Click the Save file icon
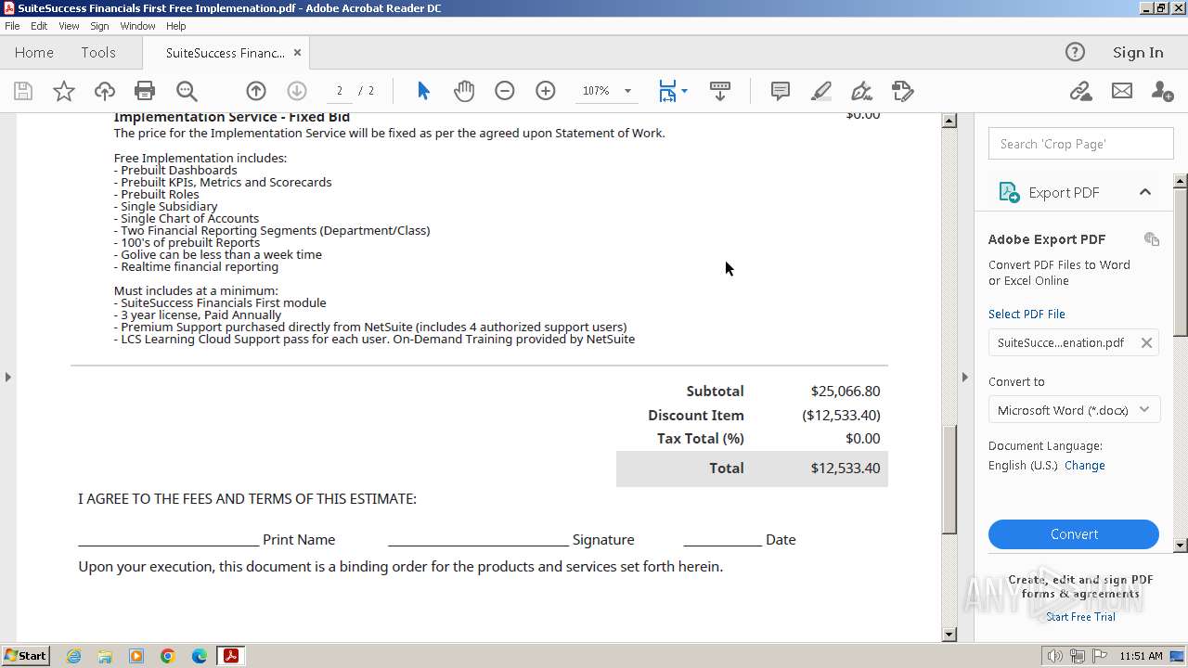 23,91
